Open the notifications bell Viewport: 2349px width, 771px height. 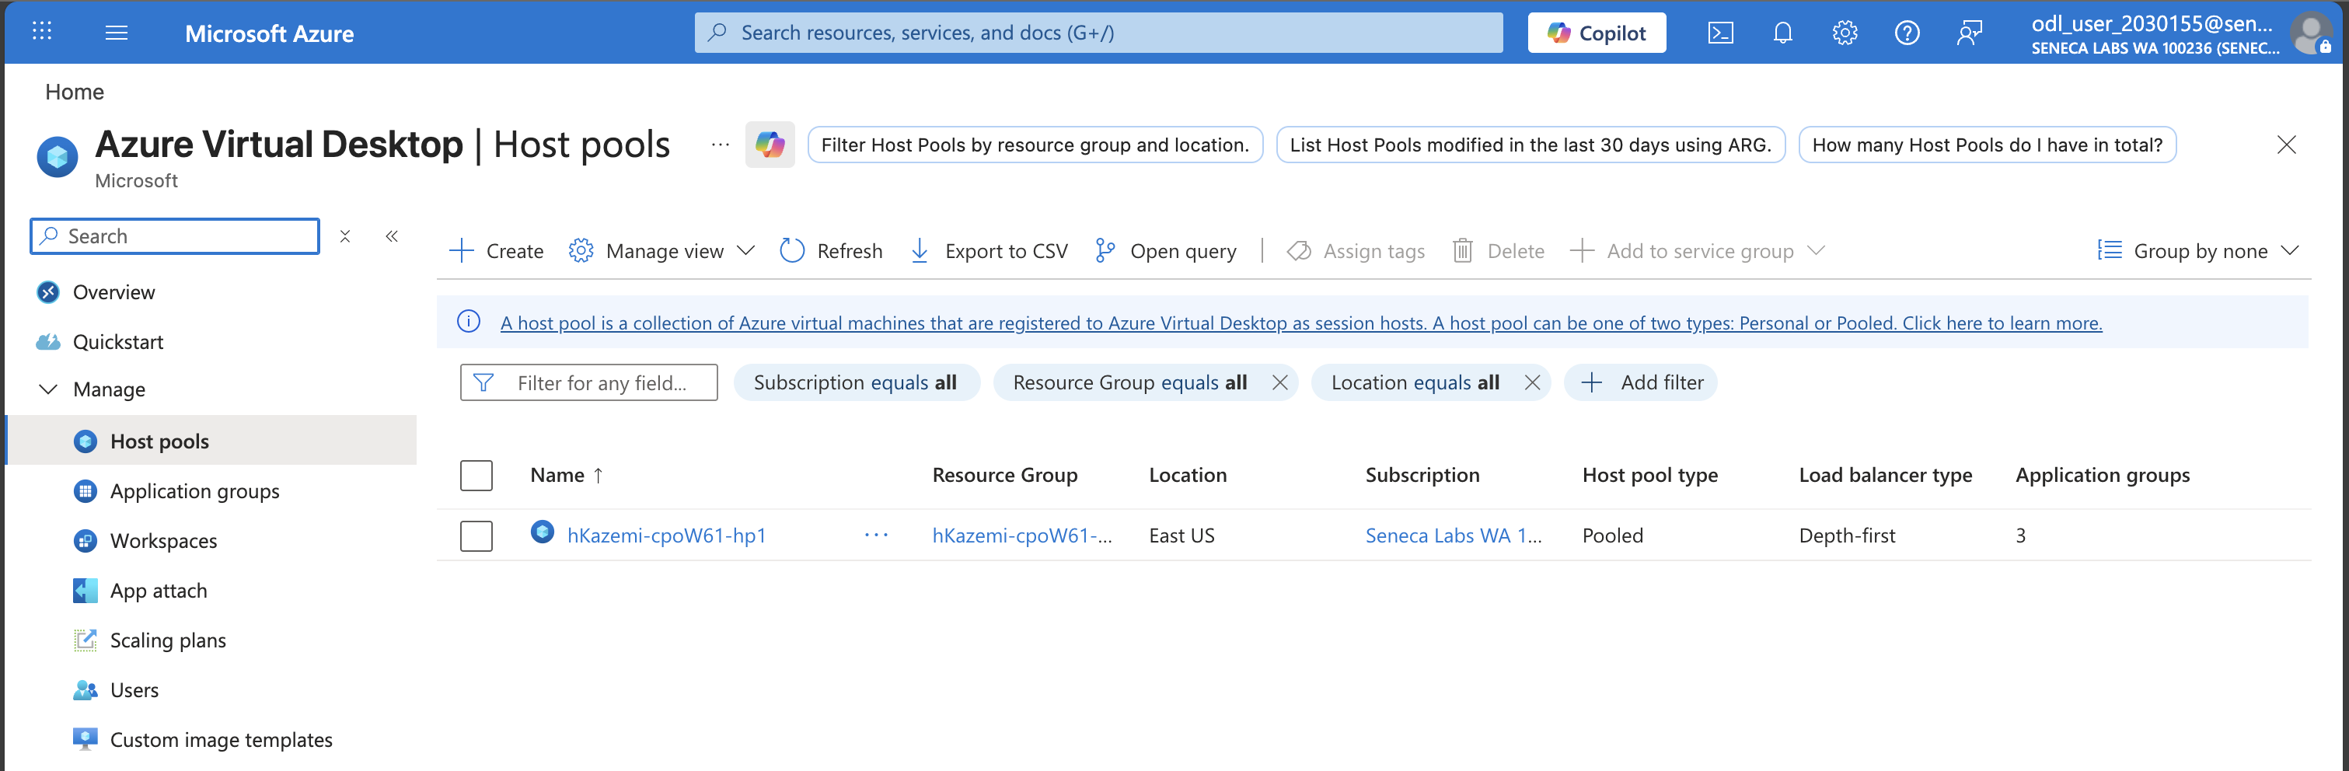pos(1782,33)
